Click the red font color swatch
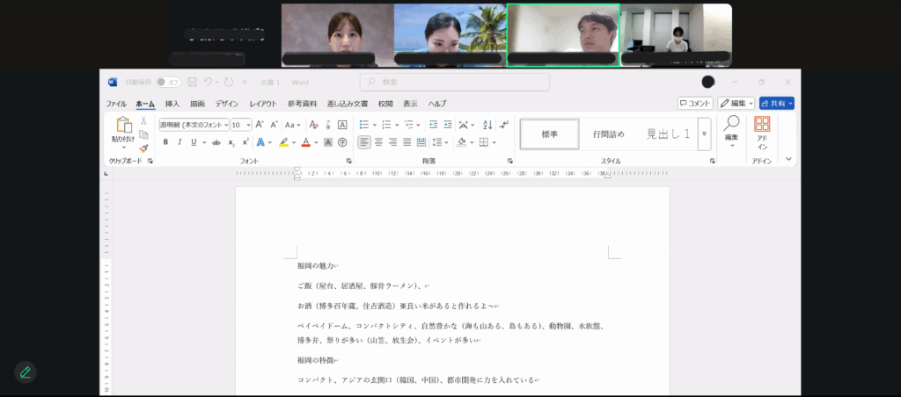This screenshot has height=397, width=901. (x=305, y=142)
